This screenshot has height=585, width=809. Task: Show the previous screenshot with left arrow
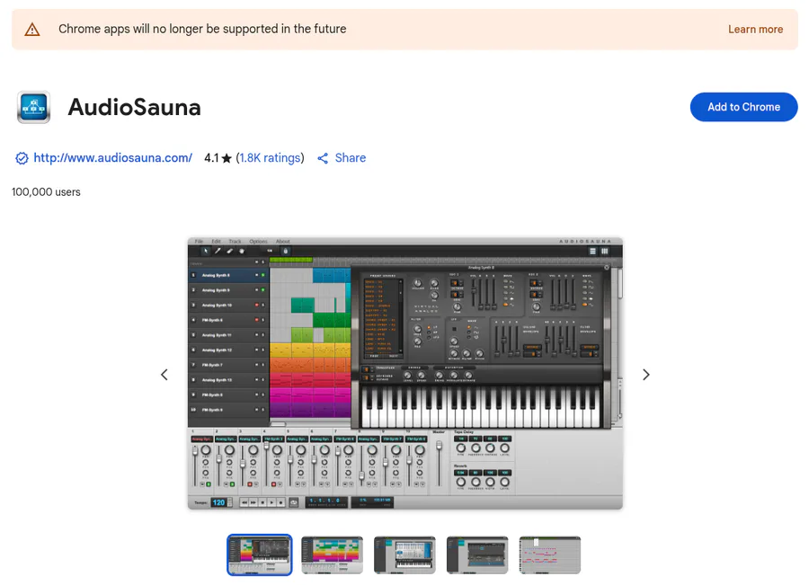tap(164, 375)
